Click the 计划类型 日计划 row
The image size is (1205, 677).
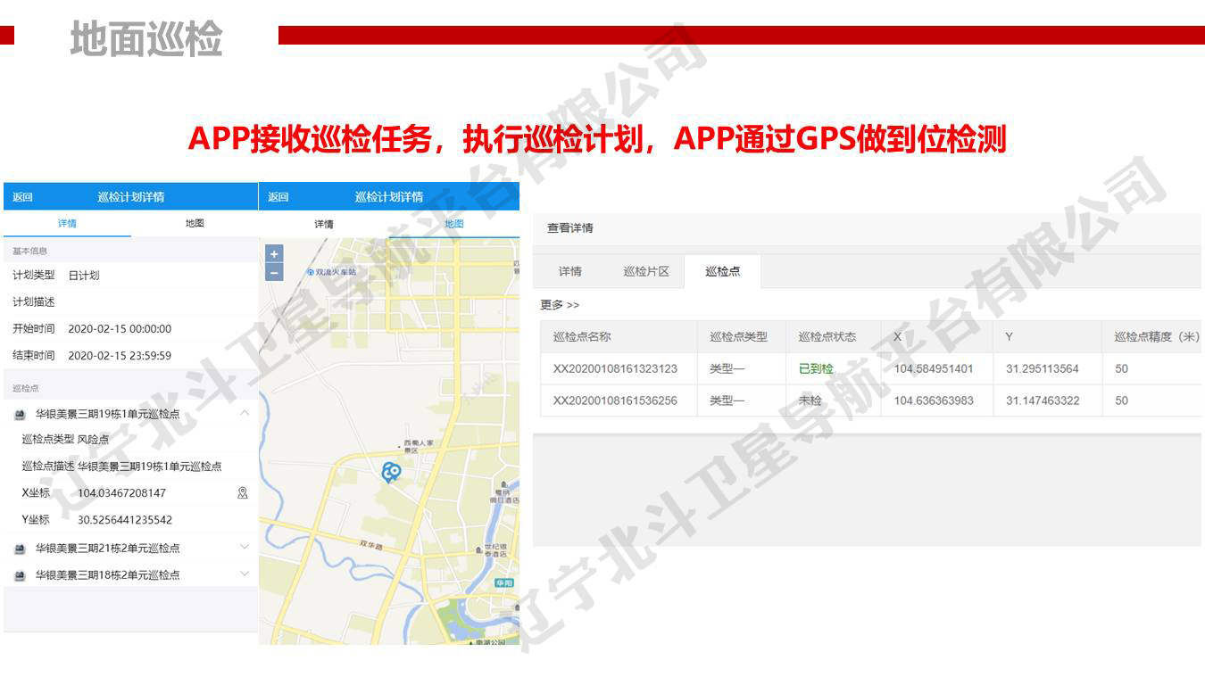tap(130, 276)
